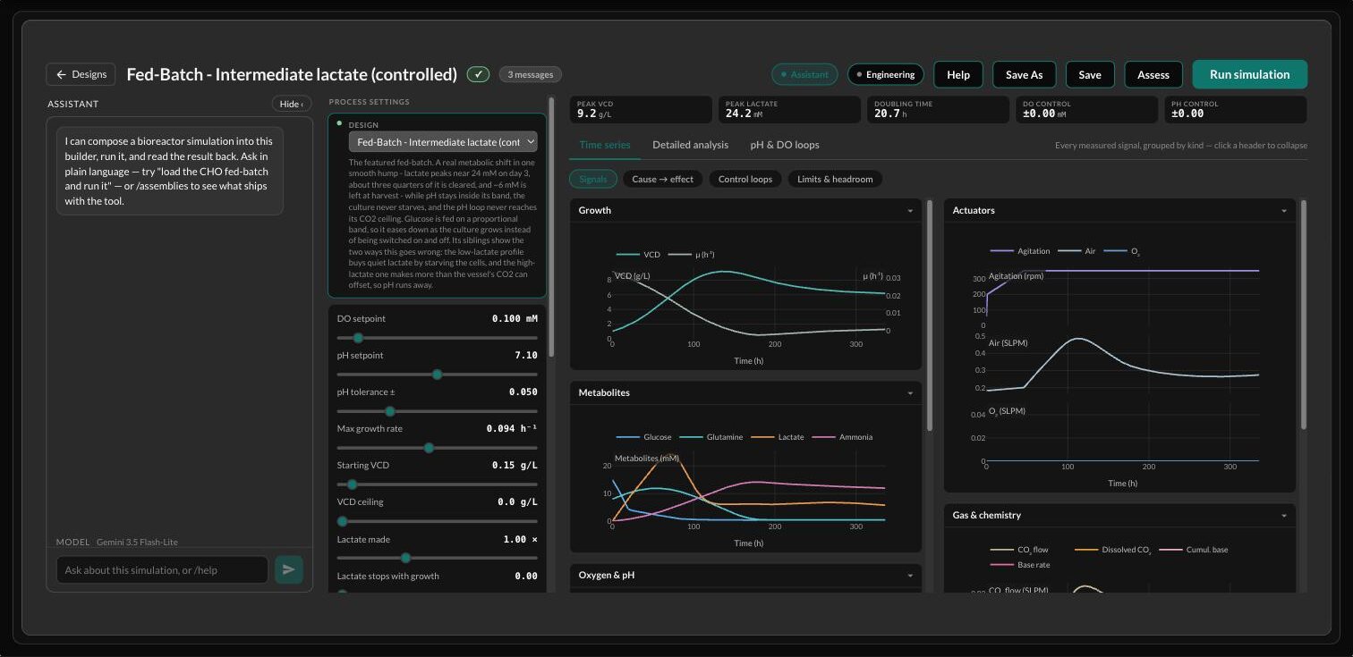The height and width of the screenshot is (657, 1353).
Task: Click the Save As button
Action: (x=1024, y=74)
